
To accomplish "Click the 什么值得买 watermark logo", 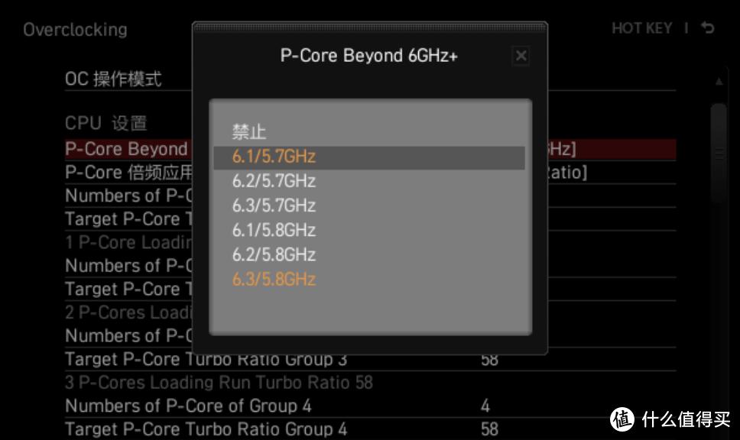I will (x=670, y=419).
